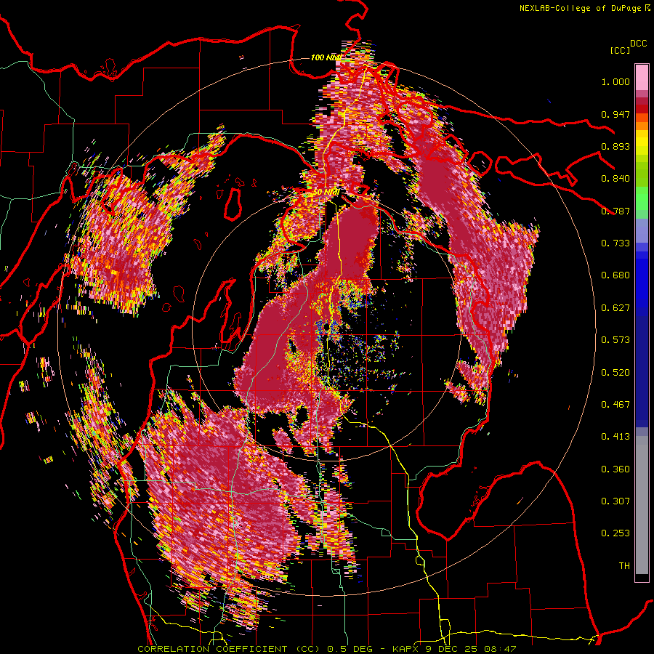Pick the gray segment of the color bar
The height and width of the screenshot is (654, 654).
tap(642, 505)
